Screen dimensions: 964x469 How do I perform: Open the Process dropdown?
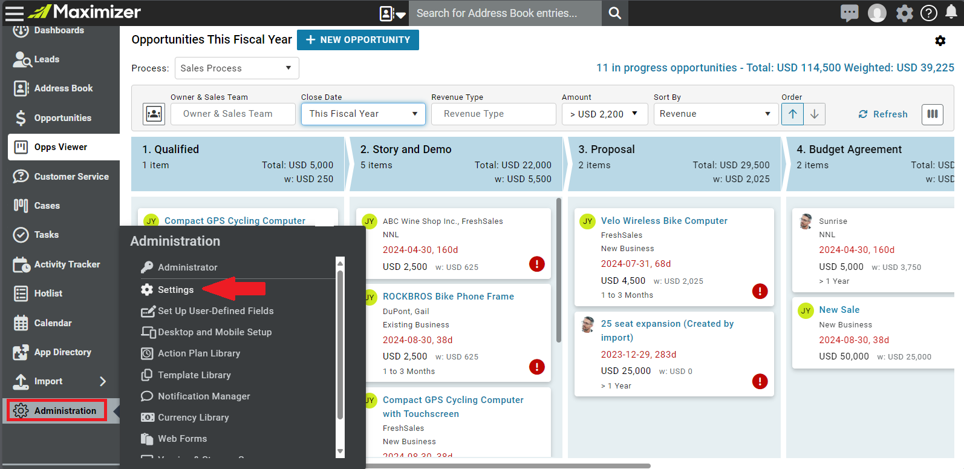tap(236, 68)
